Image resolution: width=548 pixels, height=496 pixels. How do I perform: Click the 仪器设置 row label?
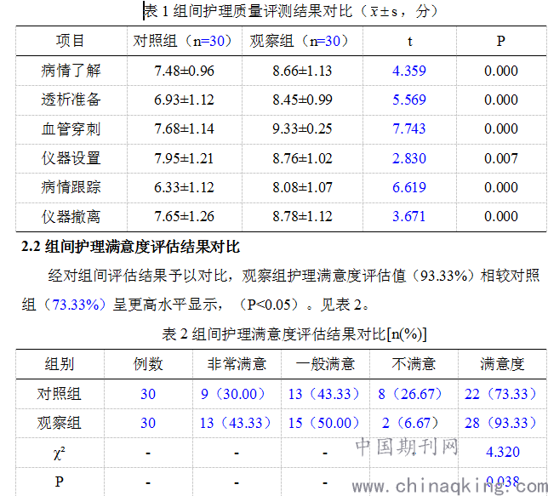(x=71, y=158)
